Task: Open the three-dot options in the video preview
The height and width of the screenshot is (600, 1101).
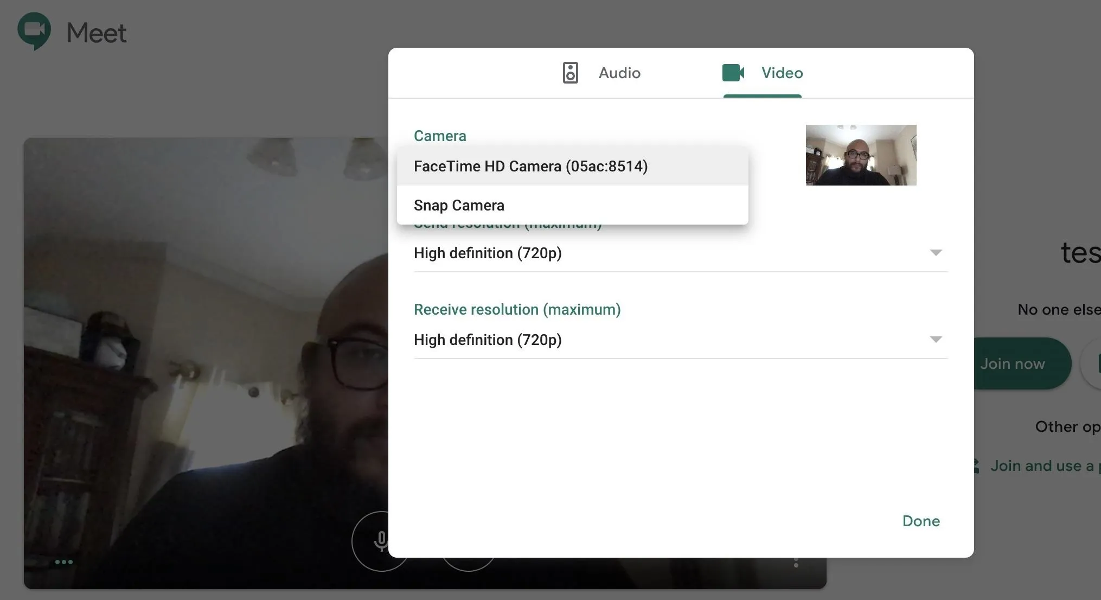Action: [64, 562]
